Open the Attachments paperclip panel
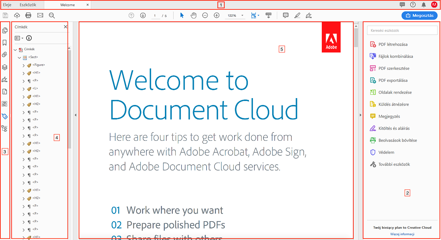 click(5, 55)
